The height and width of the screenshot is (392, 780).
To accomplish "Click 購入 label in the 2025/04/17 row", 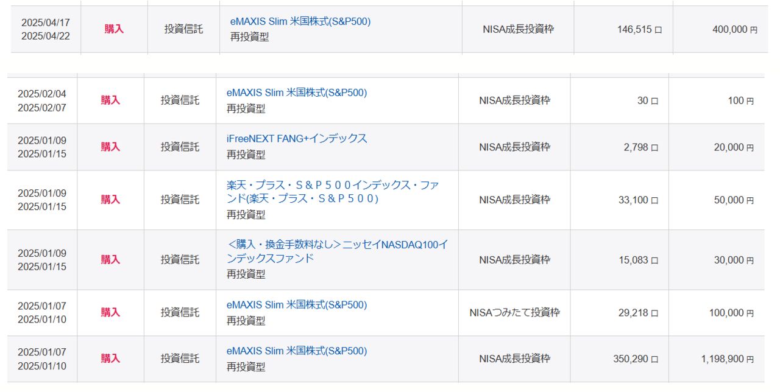I will pos(114,29).
